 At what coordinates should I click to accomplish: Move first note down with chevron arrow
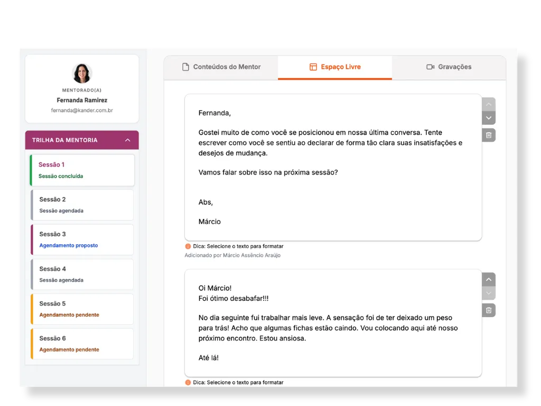489,118
